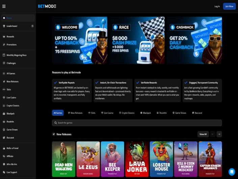The height and width of the screenshot is (179, 238).
Task: Open Rewards from the sidebar
Action: [x=10, y=36]
